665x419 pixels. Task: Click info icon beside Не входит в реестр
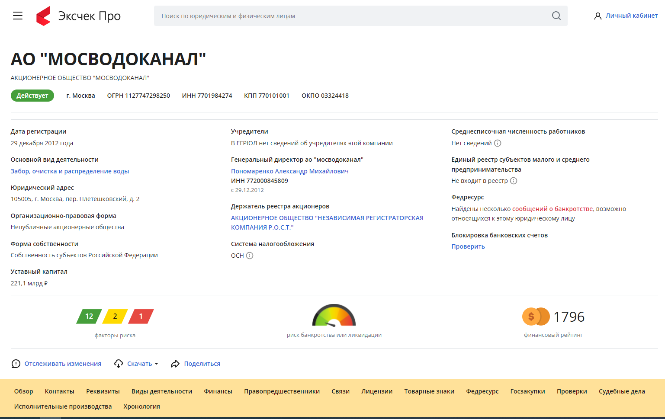(514, 181)
